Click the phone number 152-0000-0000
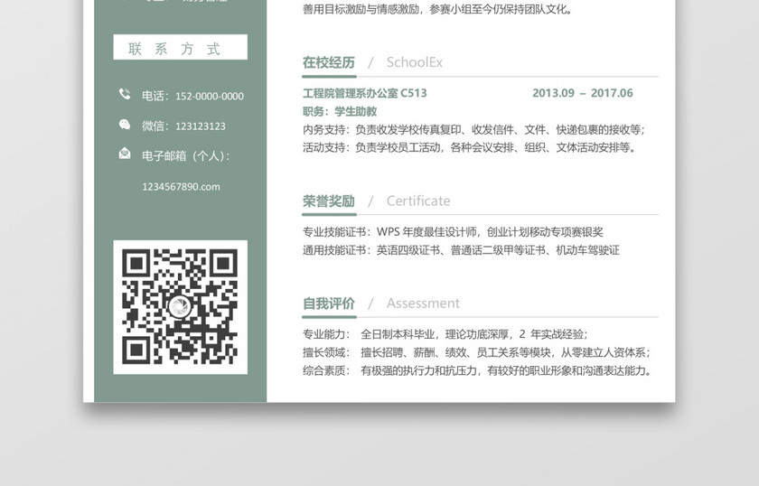The width and height of the screenshot is (759, 486). tap(210, 97)
